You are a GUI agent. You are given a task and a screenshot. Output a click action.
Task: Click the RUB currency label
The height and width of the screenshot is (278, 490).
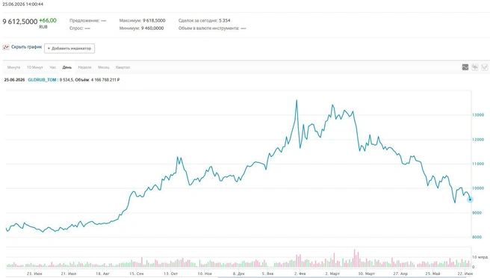click(x=43, y=27)
